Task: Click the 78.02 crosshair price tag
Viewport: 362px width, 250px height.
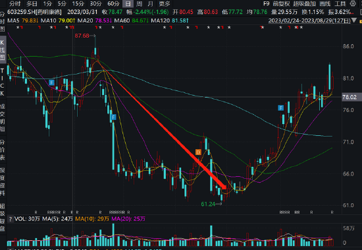Action: (x=349, y=97)
